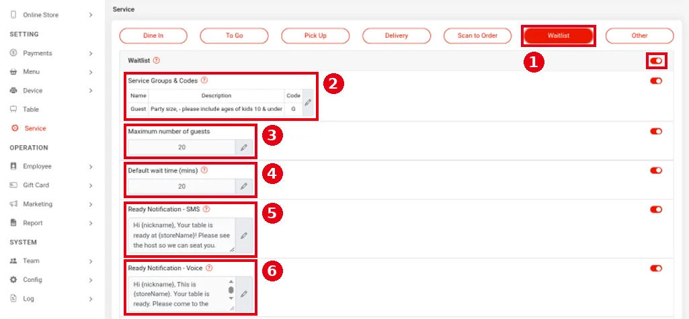Click the Marketing megaphone icon
This screenshot has height=319, width=689.
(x=13, y=204)
